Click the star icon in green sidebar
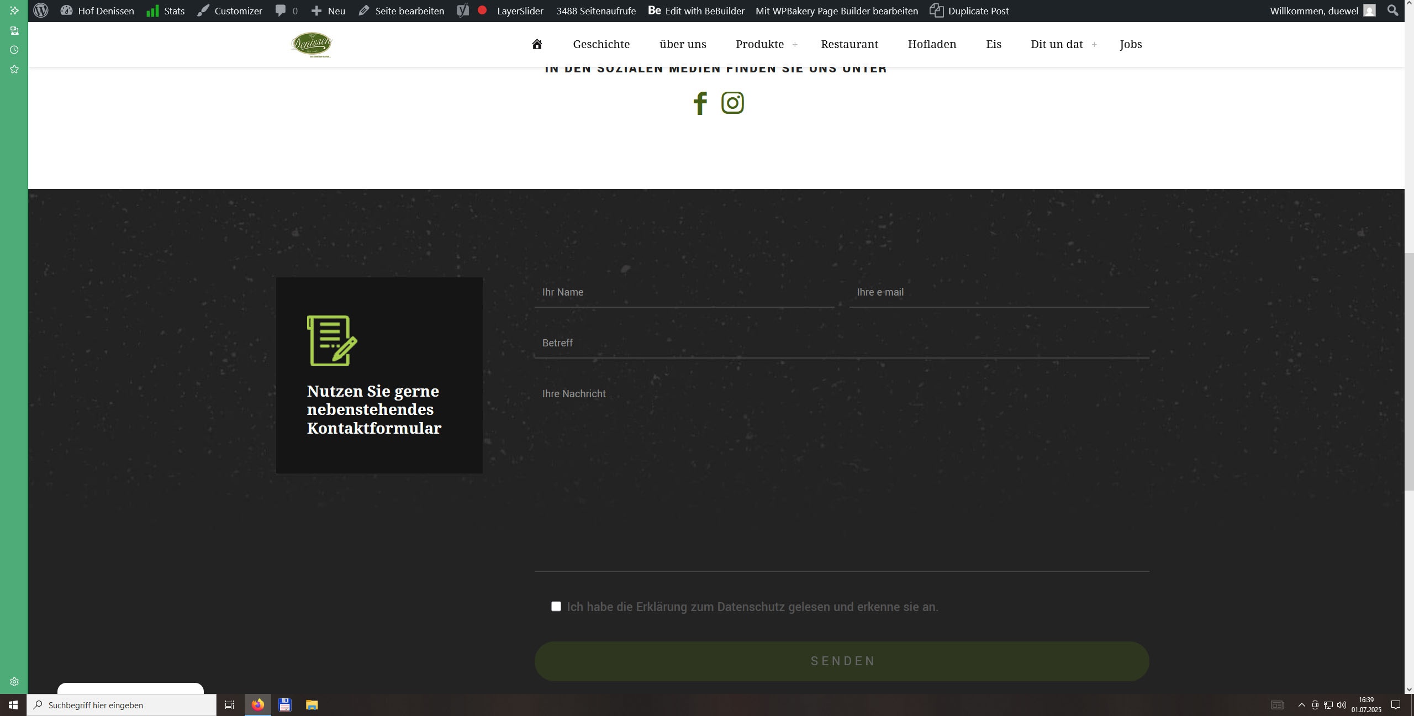 pyautogui.click(x=14, y=69)
